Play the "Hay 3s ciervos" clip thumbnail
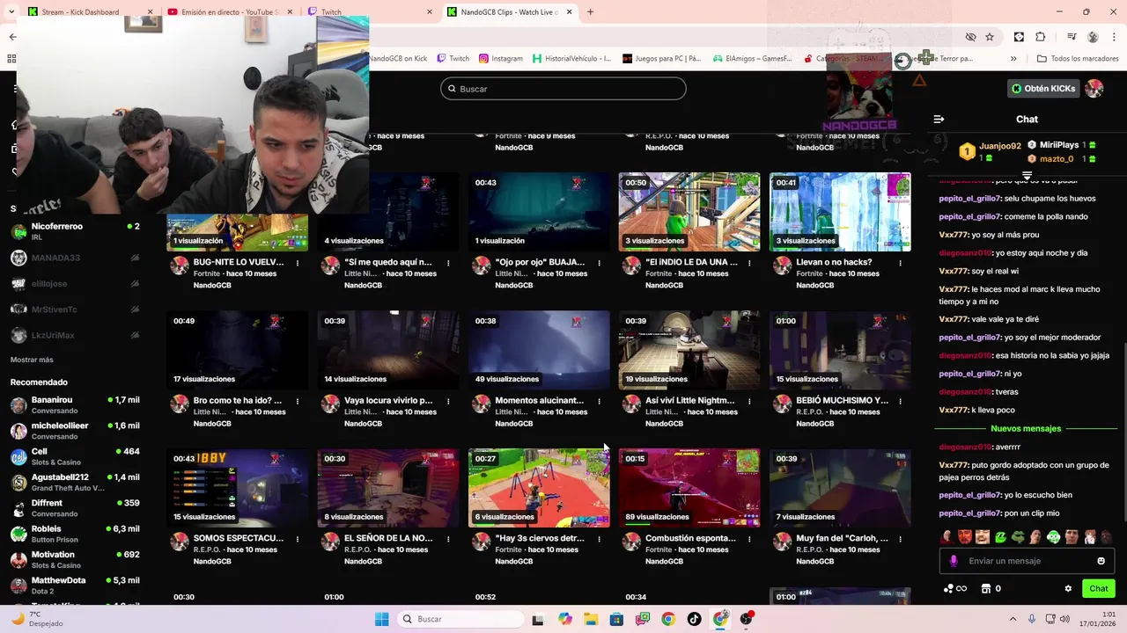The width and height of the screenshot is (1127, 633). point(539,488)
